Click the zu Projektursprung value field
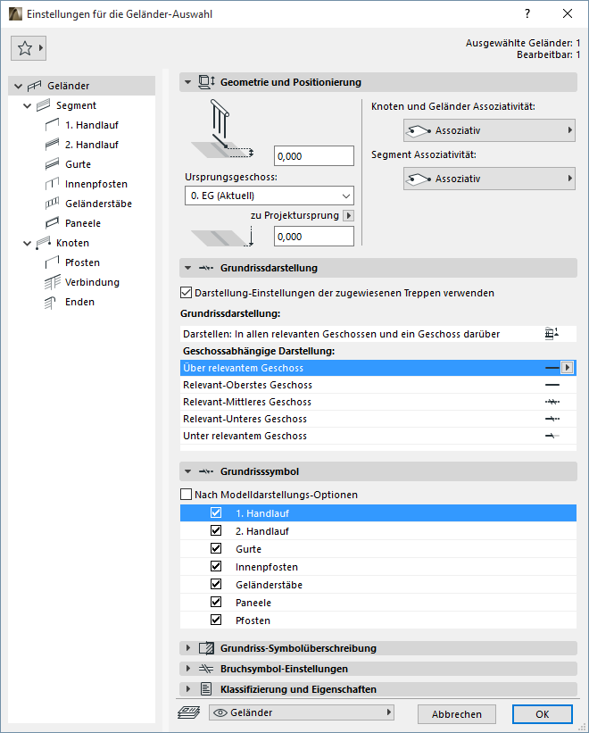 click(x=313, y=237)
